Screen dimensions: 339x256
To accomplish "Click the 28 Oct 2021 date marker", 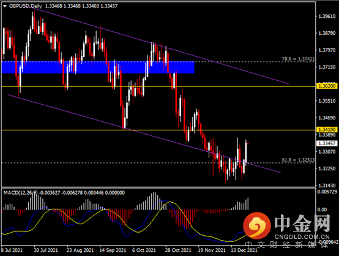I will click(x=178, y=250).
